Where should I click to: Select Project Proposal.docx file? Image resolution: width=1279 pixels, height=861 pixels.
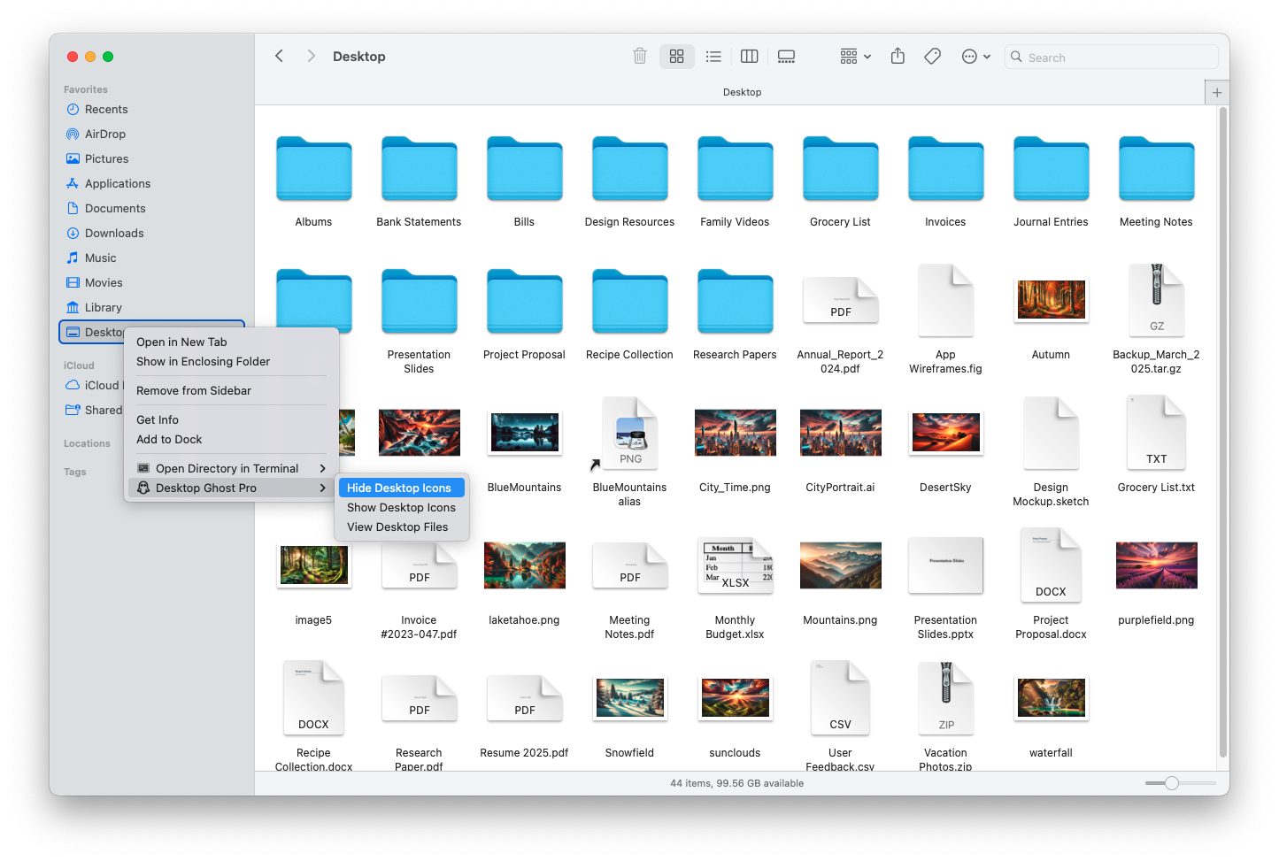point(1051,585)
